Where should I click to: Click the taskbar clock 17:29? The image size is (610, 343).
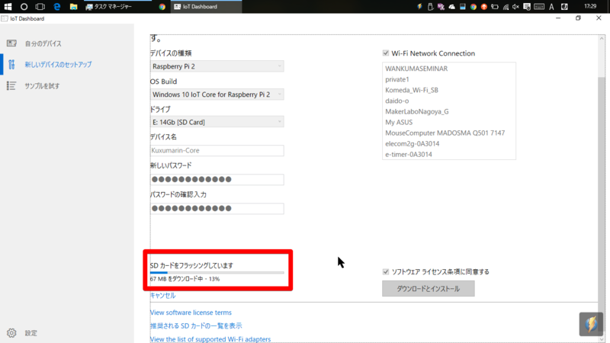(x=590, y=6)
